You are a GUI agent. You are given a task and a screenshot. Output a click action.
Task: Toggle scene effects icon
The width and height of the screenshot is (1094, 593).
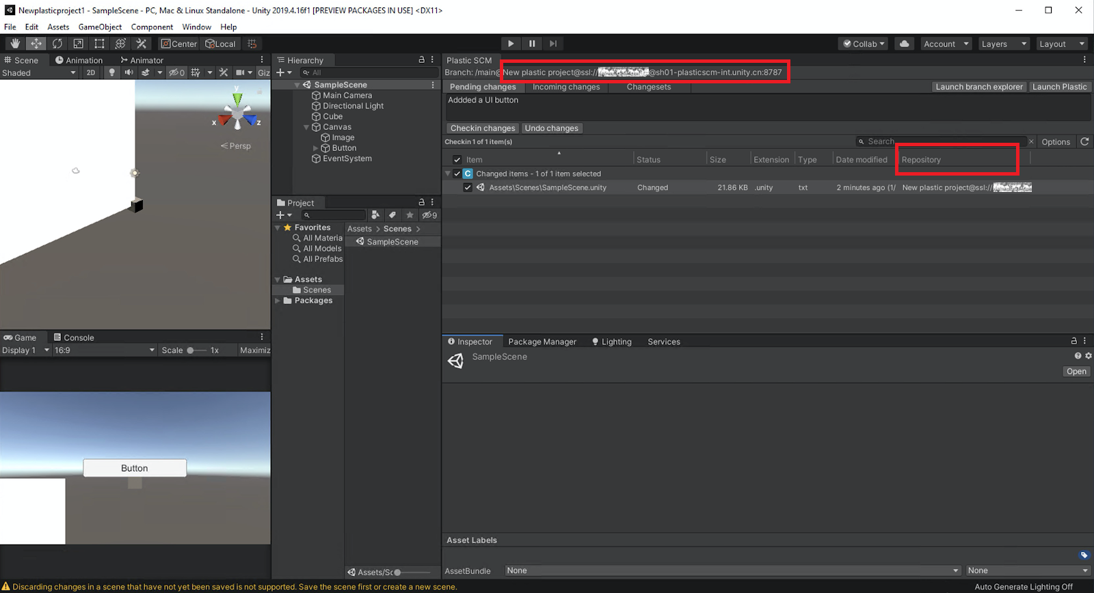tap(146, 72)
